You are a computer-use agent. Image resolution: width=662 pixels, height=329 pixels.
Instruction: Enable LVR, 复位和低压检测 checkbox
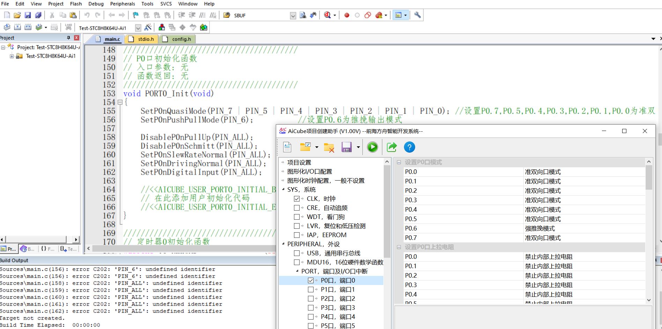297,226
